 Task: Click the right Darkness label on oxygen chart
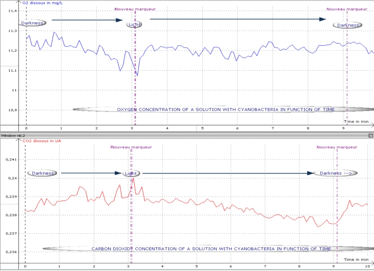pos(348,25)
